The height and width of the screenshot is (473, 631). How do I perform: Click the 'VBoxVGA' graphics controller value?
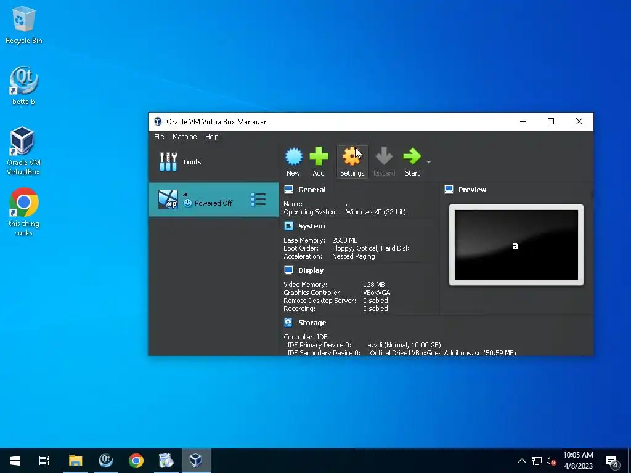coord(377,293)
